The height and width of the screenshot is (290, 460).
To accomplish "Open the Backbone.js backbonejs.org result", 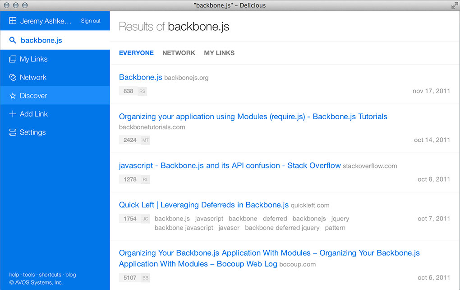I will 140,77.
